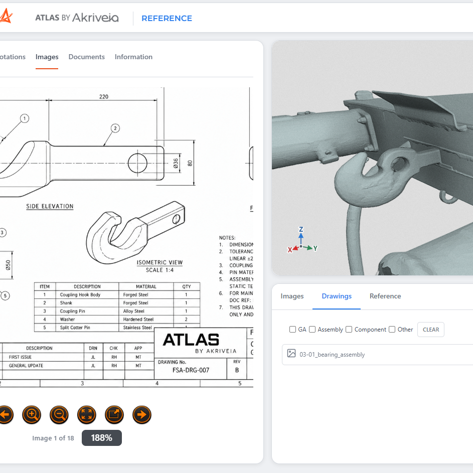
Task: Click the Akriveia star logo icon
Action: (x=6, y=16)
